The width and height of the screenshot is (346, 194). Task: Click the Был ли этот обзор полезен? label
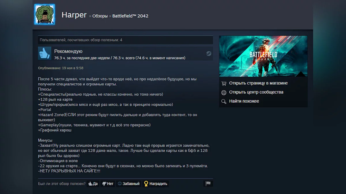[x=62, y=184]
